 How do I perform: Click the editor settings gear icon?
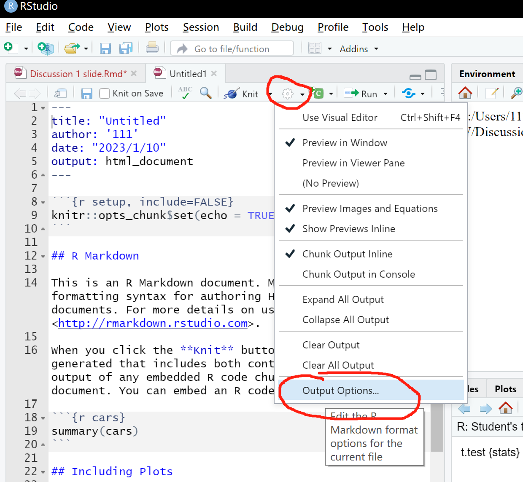point(288,94)
